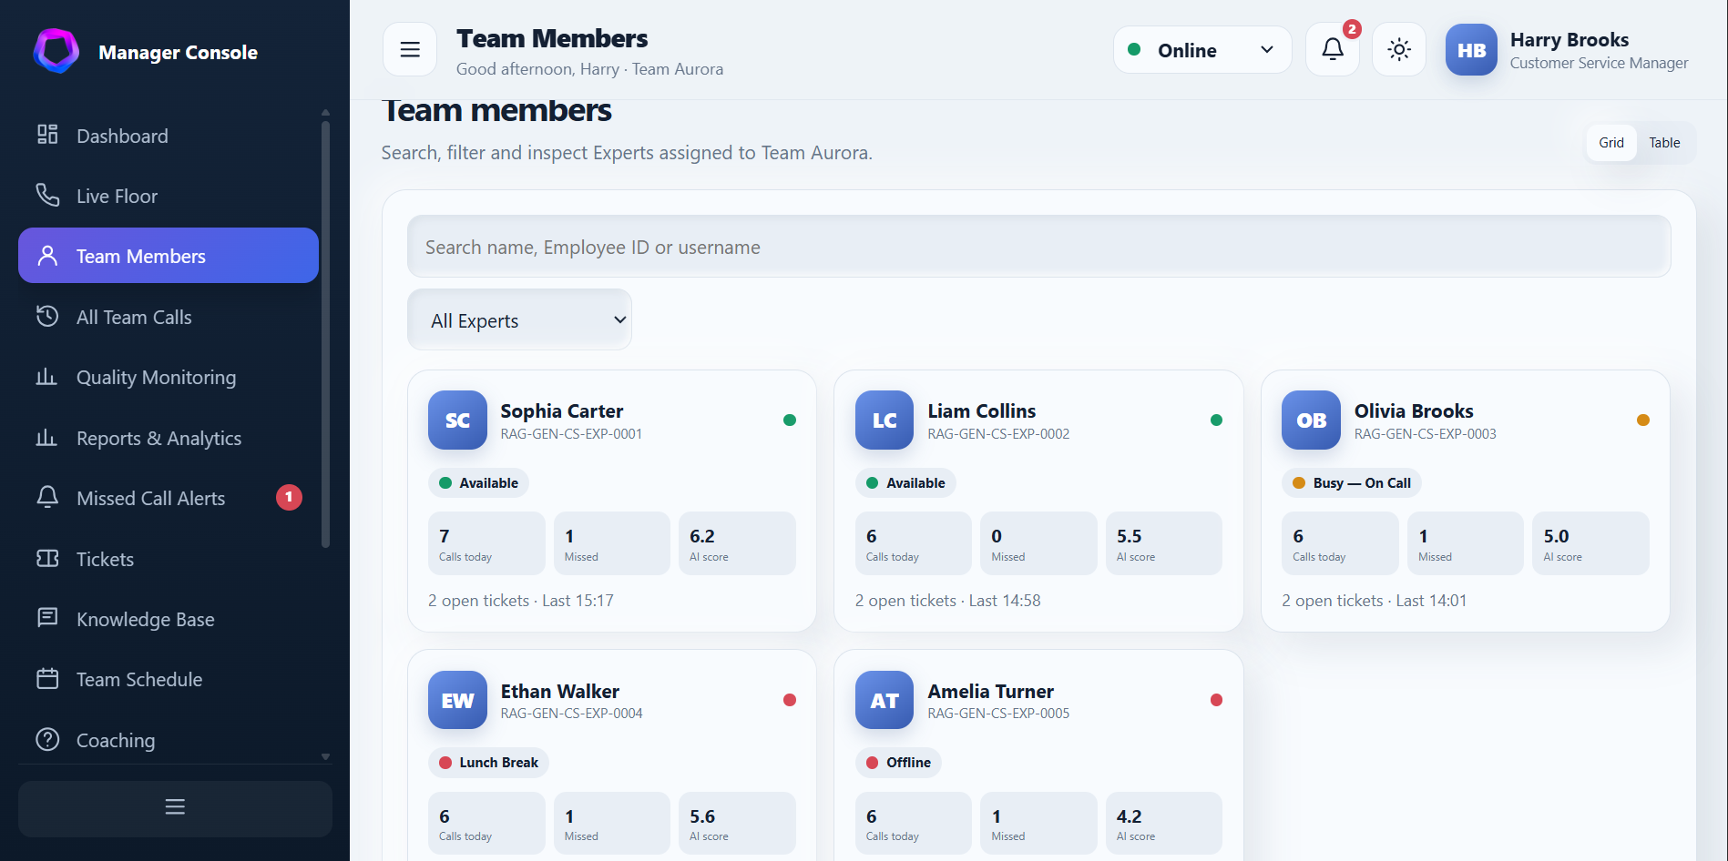Switch to Table view
Viewport: 1728px width, 861px height.
click(1664, 143)
